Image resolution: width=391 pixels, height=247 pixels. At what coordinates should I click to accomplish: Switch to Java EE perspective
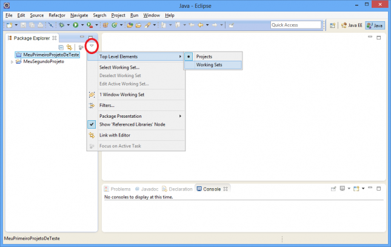click(x=352, y=25)
